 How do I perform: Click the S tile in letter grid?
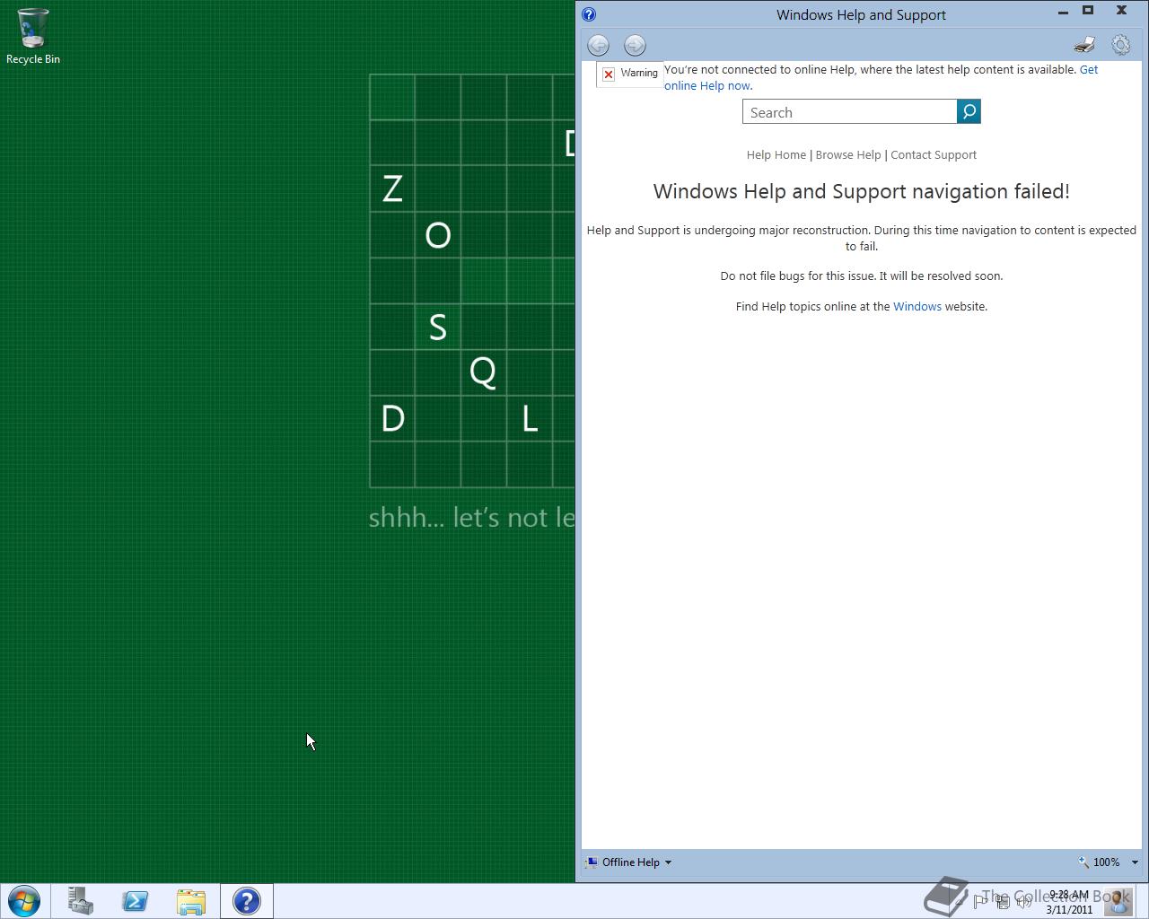pos(438,327)
